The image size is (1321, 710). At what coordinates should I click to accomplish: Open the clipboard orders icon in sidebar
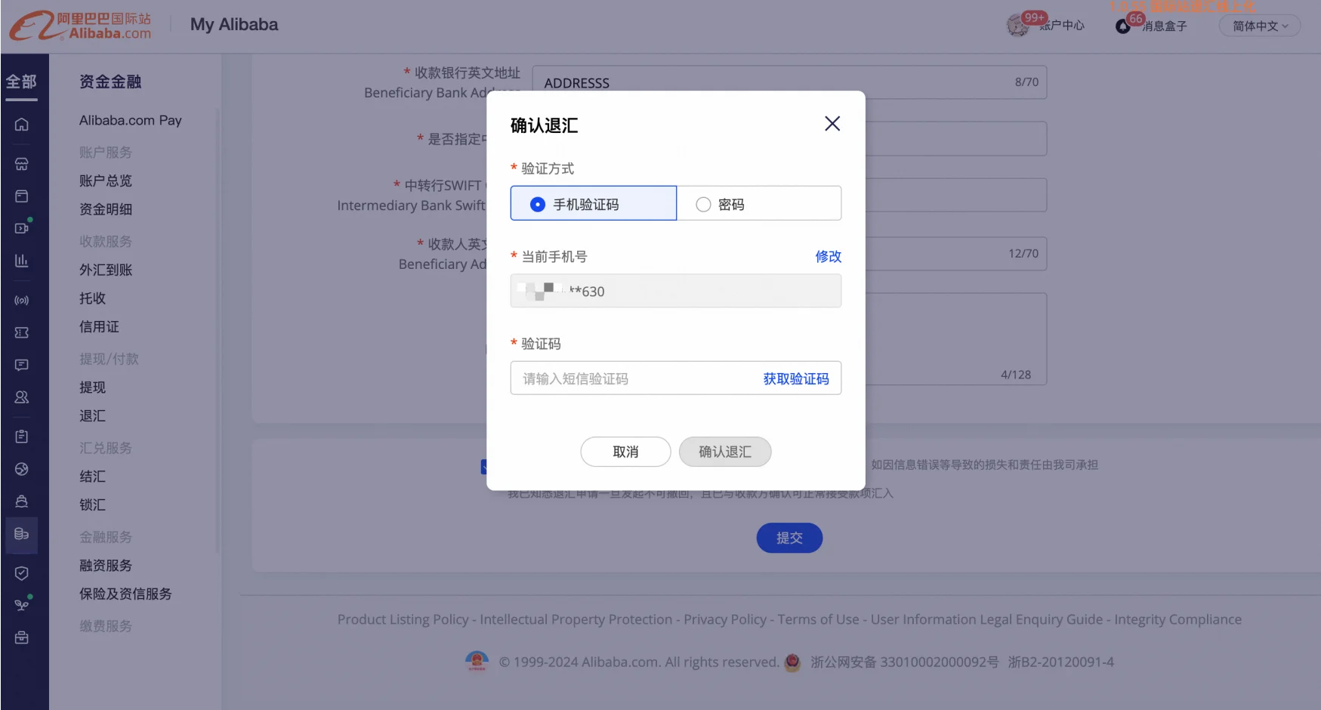pos(22,437)
